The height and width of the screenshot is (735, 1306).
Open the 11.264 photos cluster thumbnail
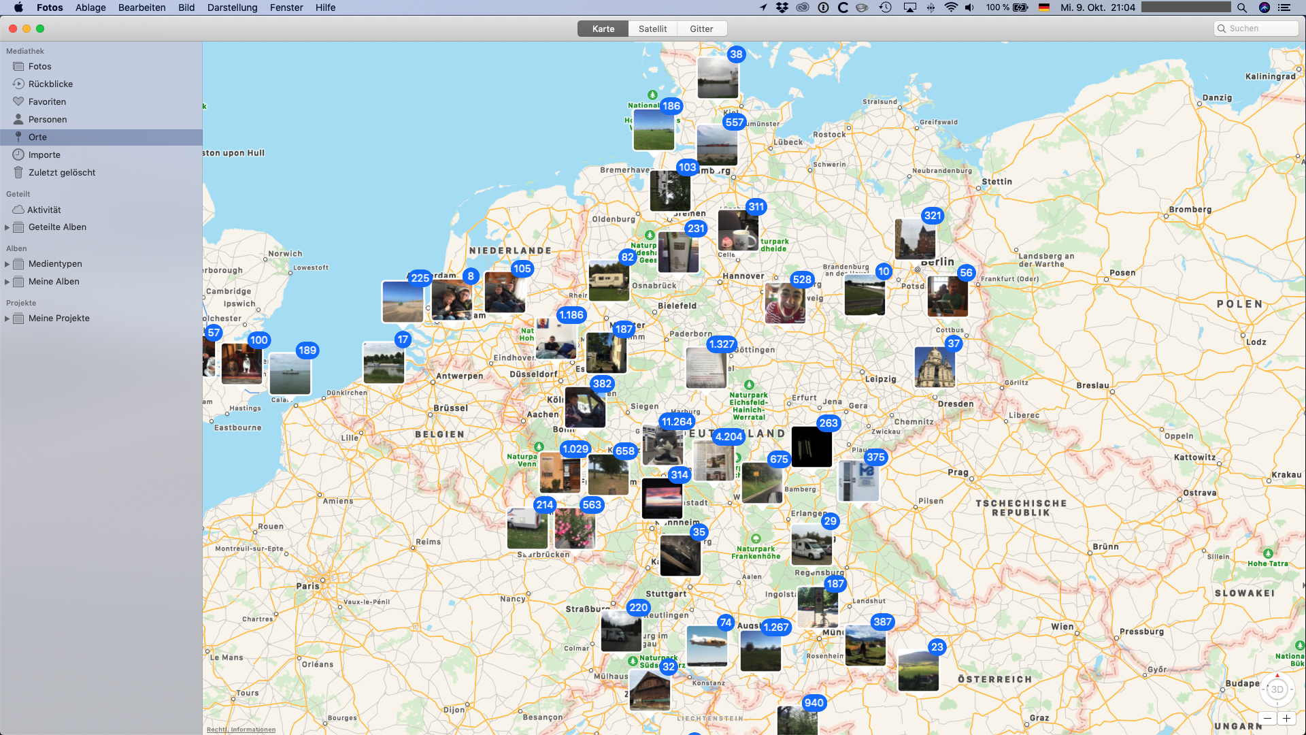coord(663,445)
